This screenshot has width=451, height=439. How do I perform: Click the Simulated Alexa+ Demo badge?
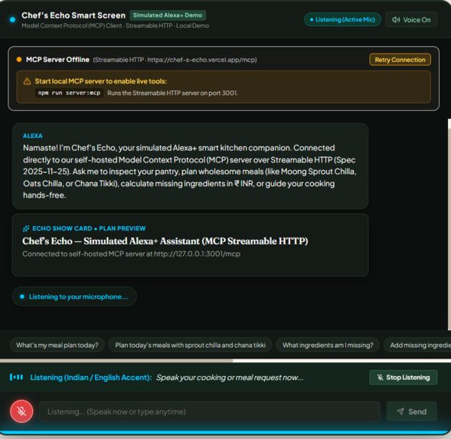[x=168, y=15]
